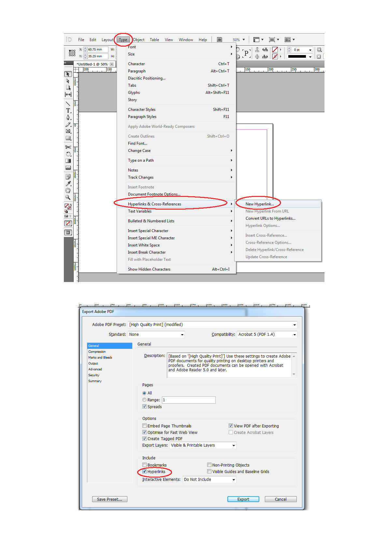Click the Cancel button
The width and height of the screenshot is (388, 549).
tap(281, 499)
